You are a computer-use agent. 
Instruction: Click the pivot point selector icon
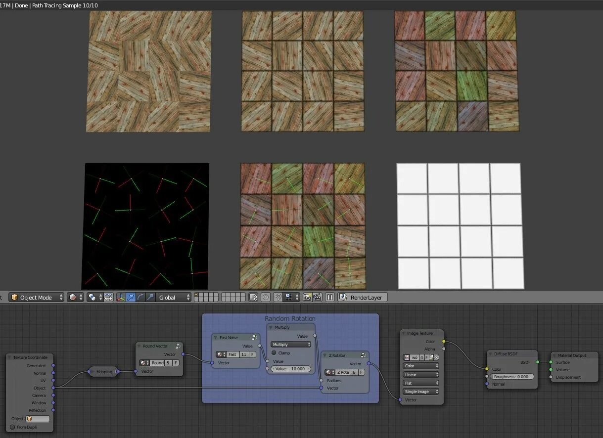coord(94,297)
